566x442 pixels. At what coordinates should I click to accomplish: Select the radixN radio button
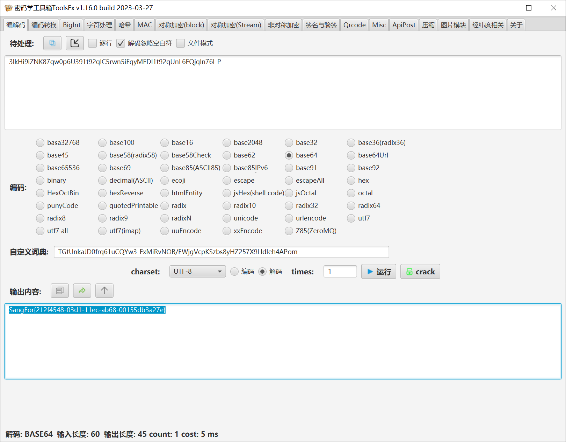point(165,218)
